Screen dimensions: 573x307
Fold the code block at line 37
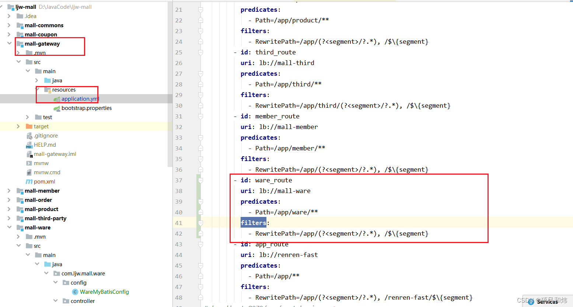[x=200, y=181]
